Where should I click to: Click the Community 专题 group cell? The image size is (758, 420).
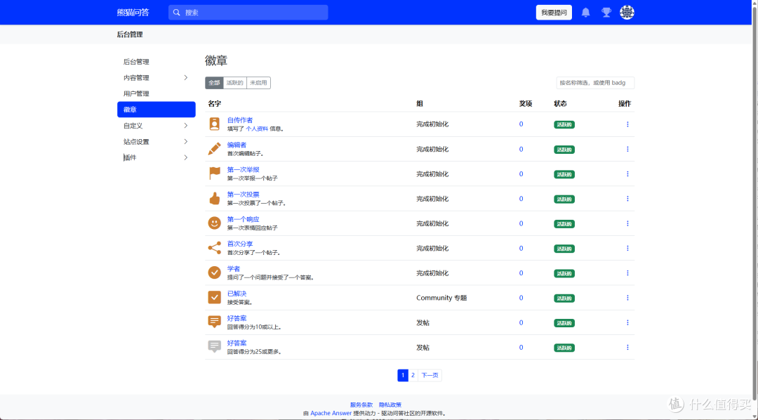pyautogui.click(x=441, y=298)
